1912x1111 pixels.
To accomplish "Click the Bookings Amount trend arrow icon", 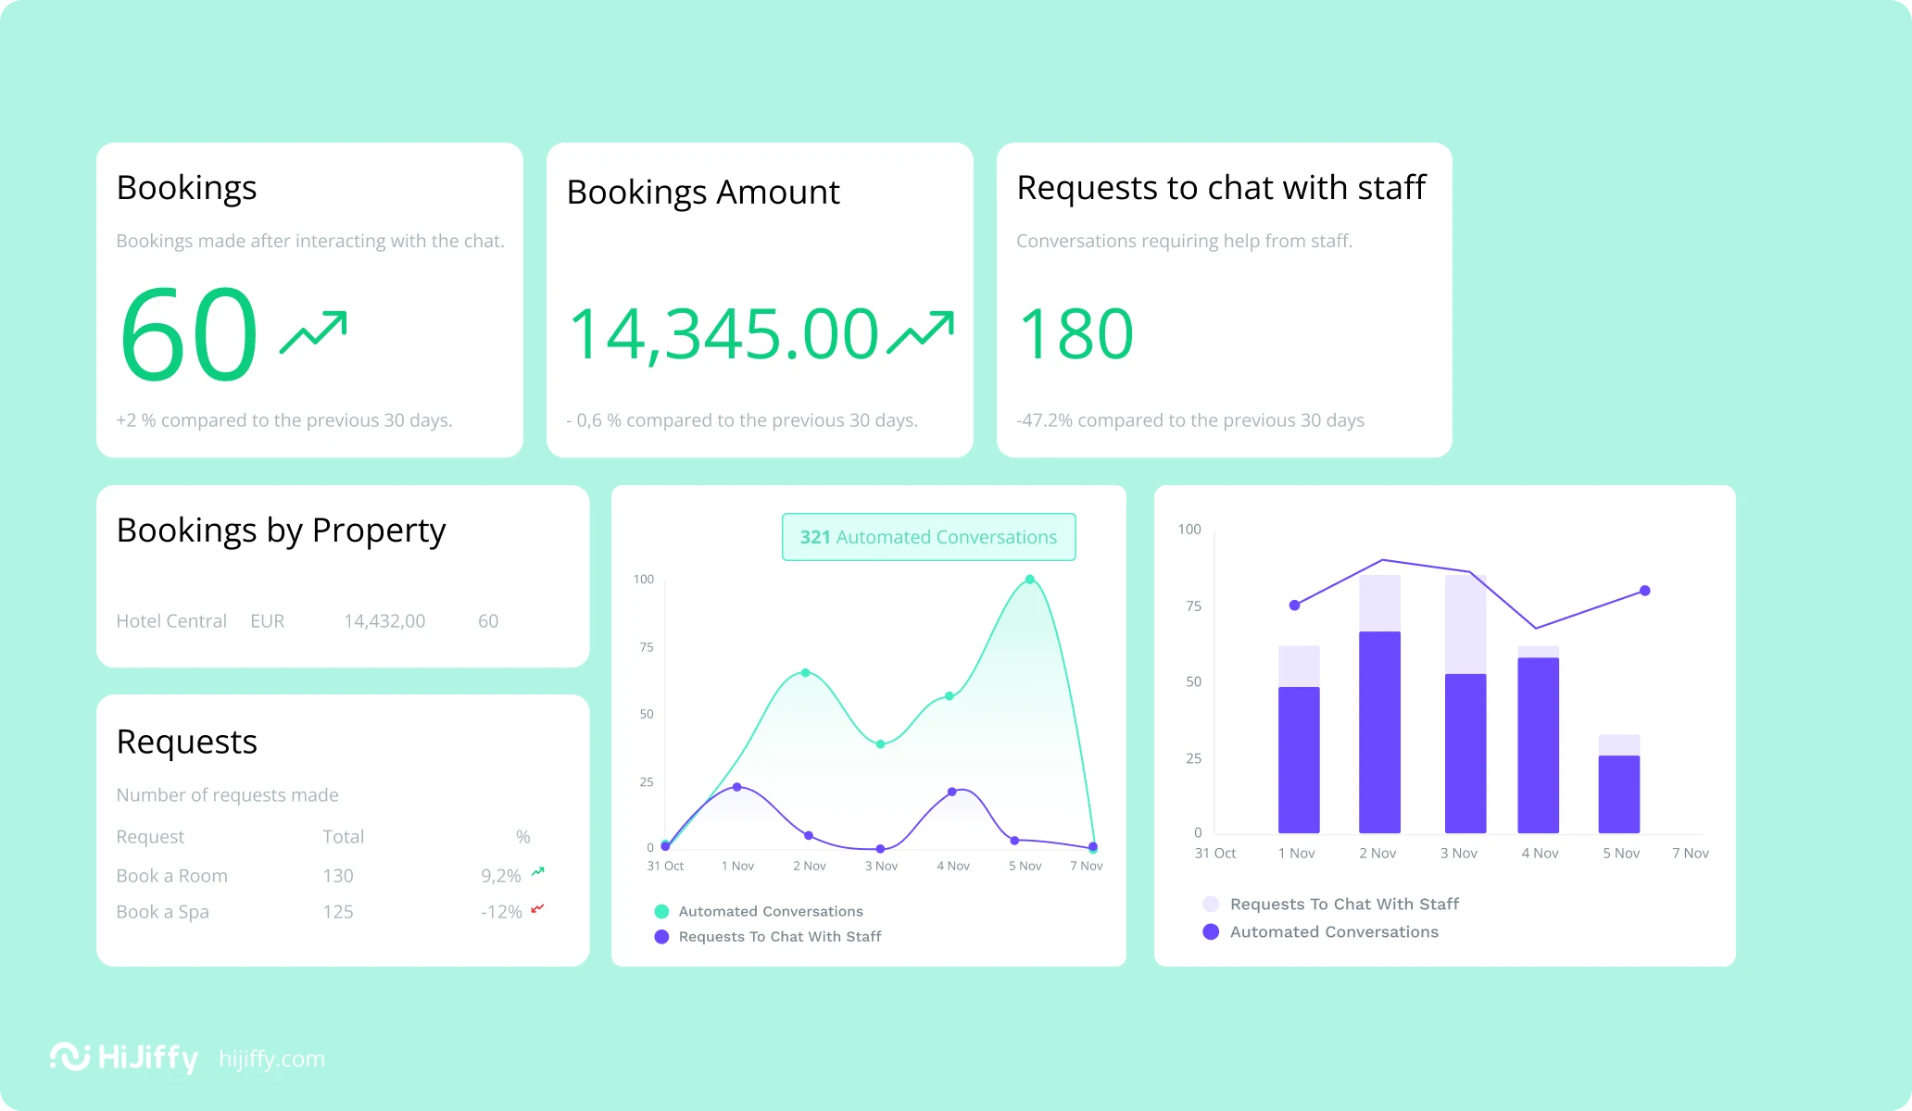I will pyautogui.click(x=920, y=332).
